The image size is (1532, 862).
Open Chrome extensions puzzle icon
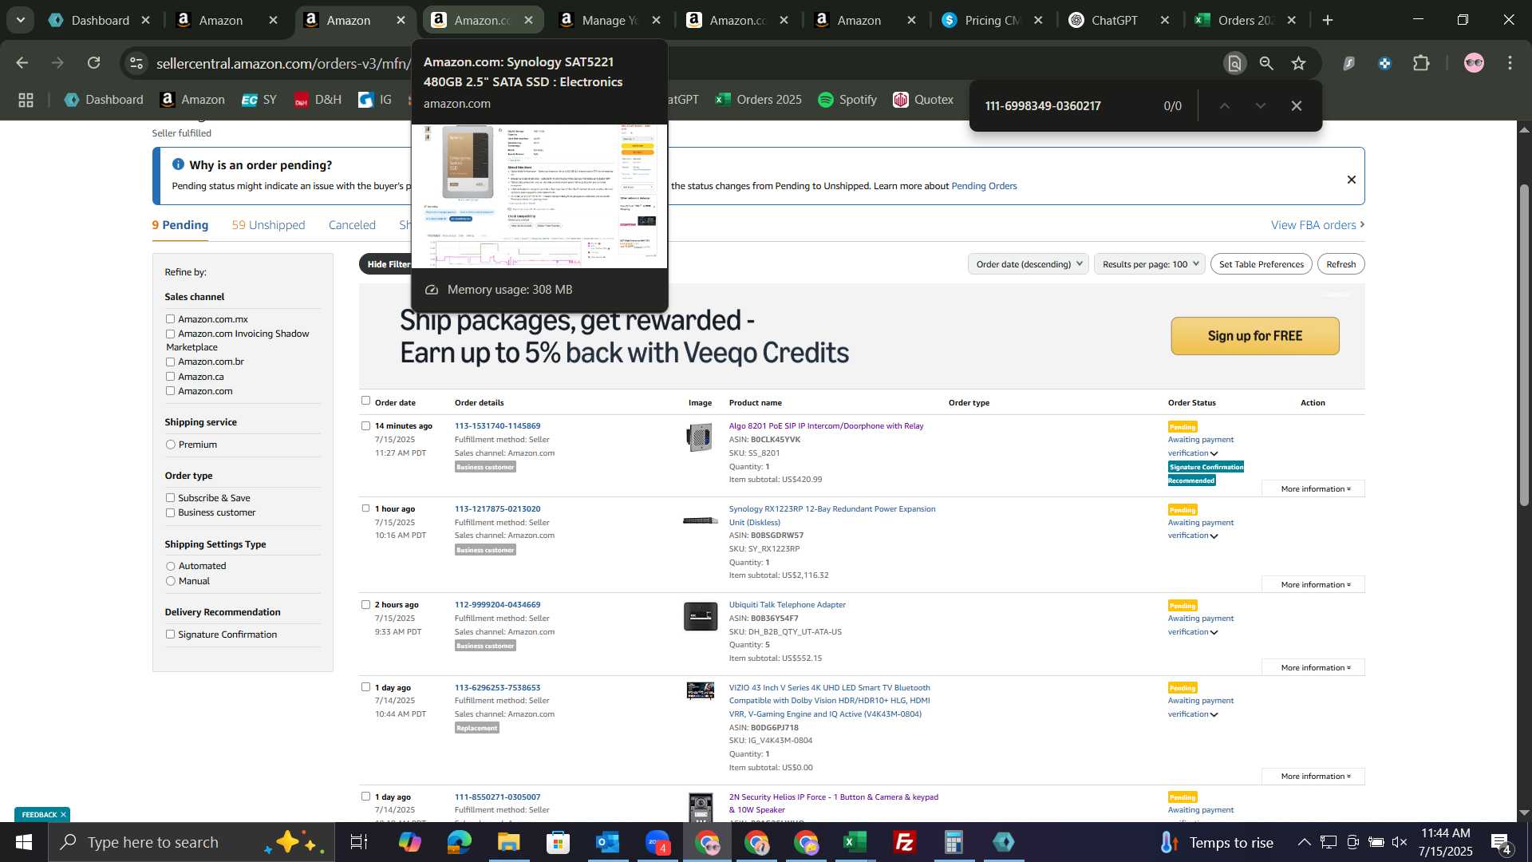[1421, 63]
